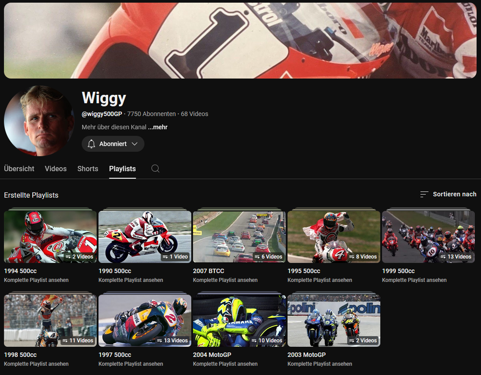The image size is (481, 375).
Task: Click Komplette Playlist ansehen under 2003 MotoGP
Action: tap(320, 364)
